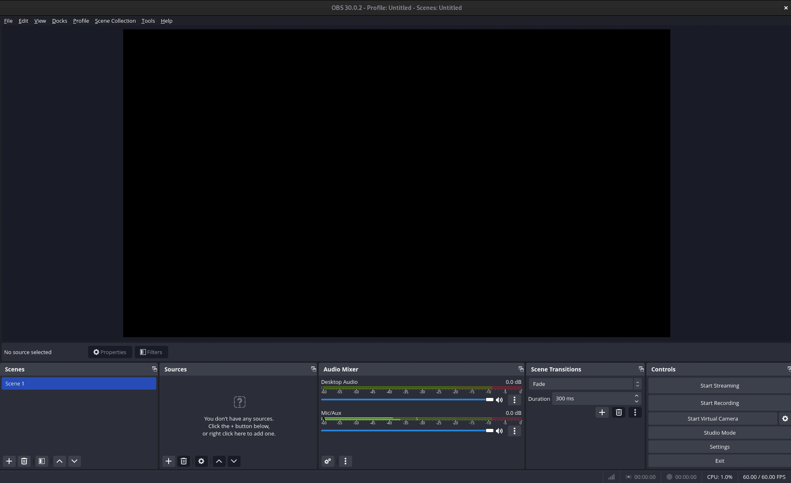Click the Exit button

(x=720, y=461)
